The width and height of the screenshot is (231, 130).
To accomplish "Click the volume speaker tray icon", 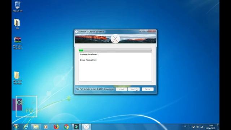I will [197, 127].
